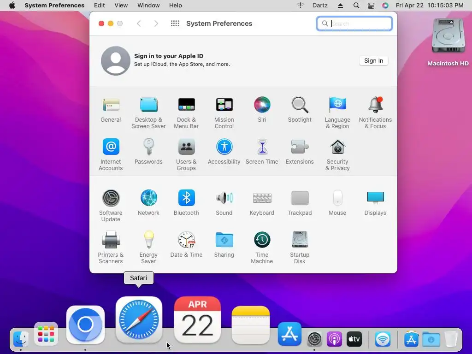Open Dock & Menu Bar preferences
The image size is (472, 354).
point(186,112)
